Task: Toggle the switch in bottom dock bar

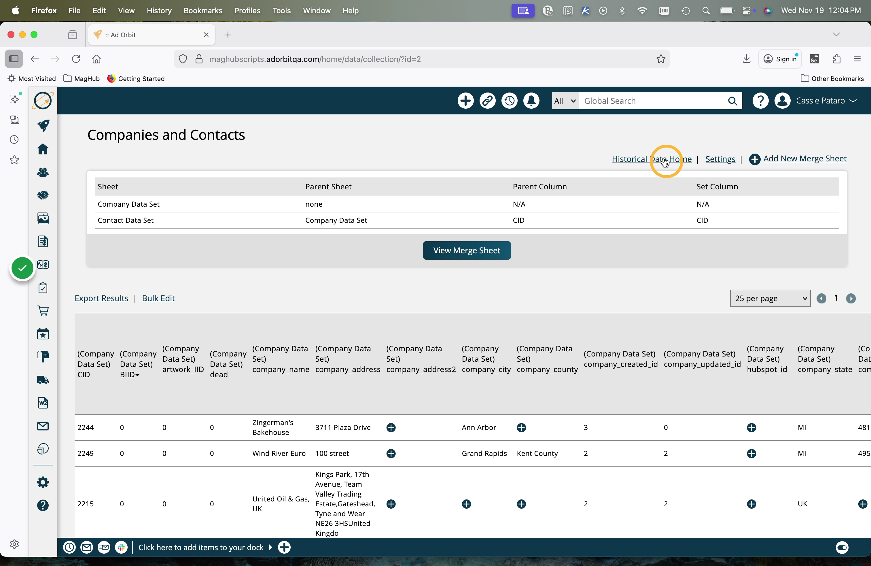Action: pos(842,547)
